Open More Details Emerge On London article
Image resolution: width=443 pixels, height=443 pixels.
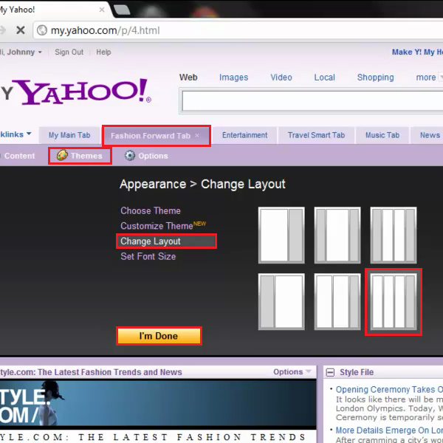tap(389, 430)
